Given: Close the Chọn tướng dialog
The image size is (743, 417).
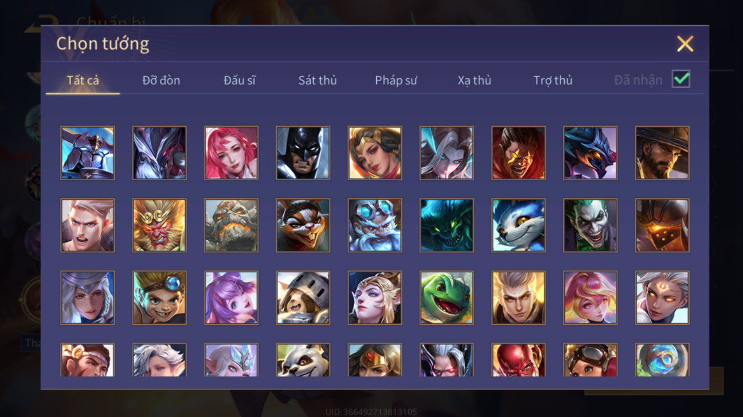Looking at the screenshot, I should click(x=685, y=44).
